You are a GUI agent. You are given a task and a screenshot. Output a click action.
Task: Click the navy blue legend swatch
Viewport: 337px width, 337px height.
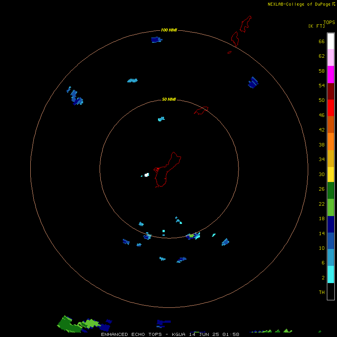331,224
